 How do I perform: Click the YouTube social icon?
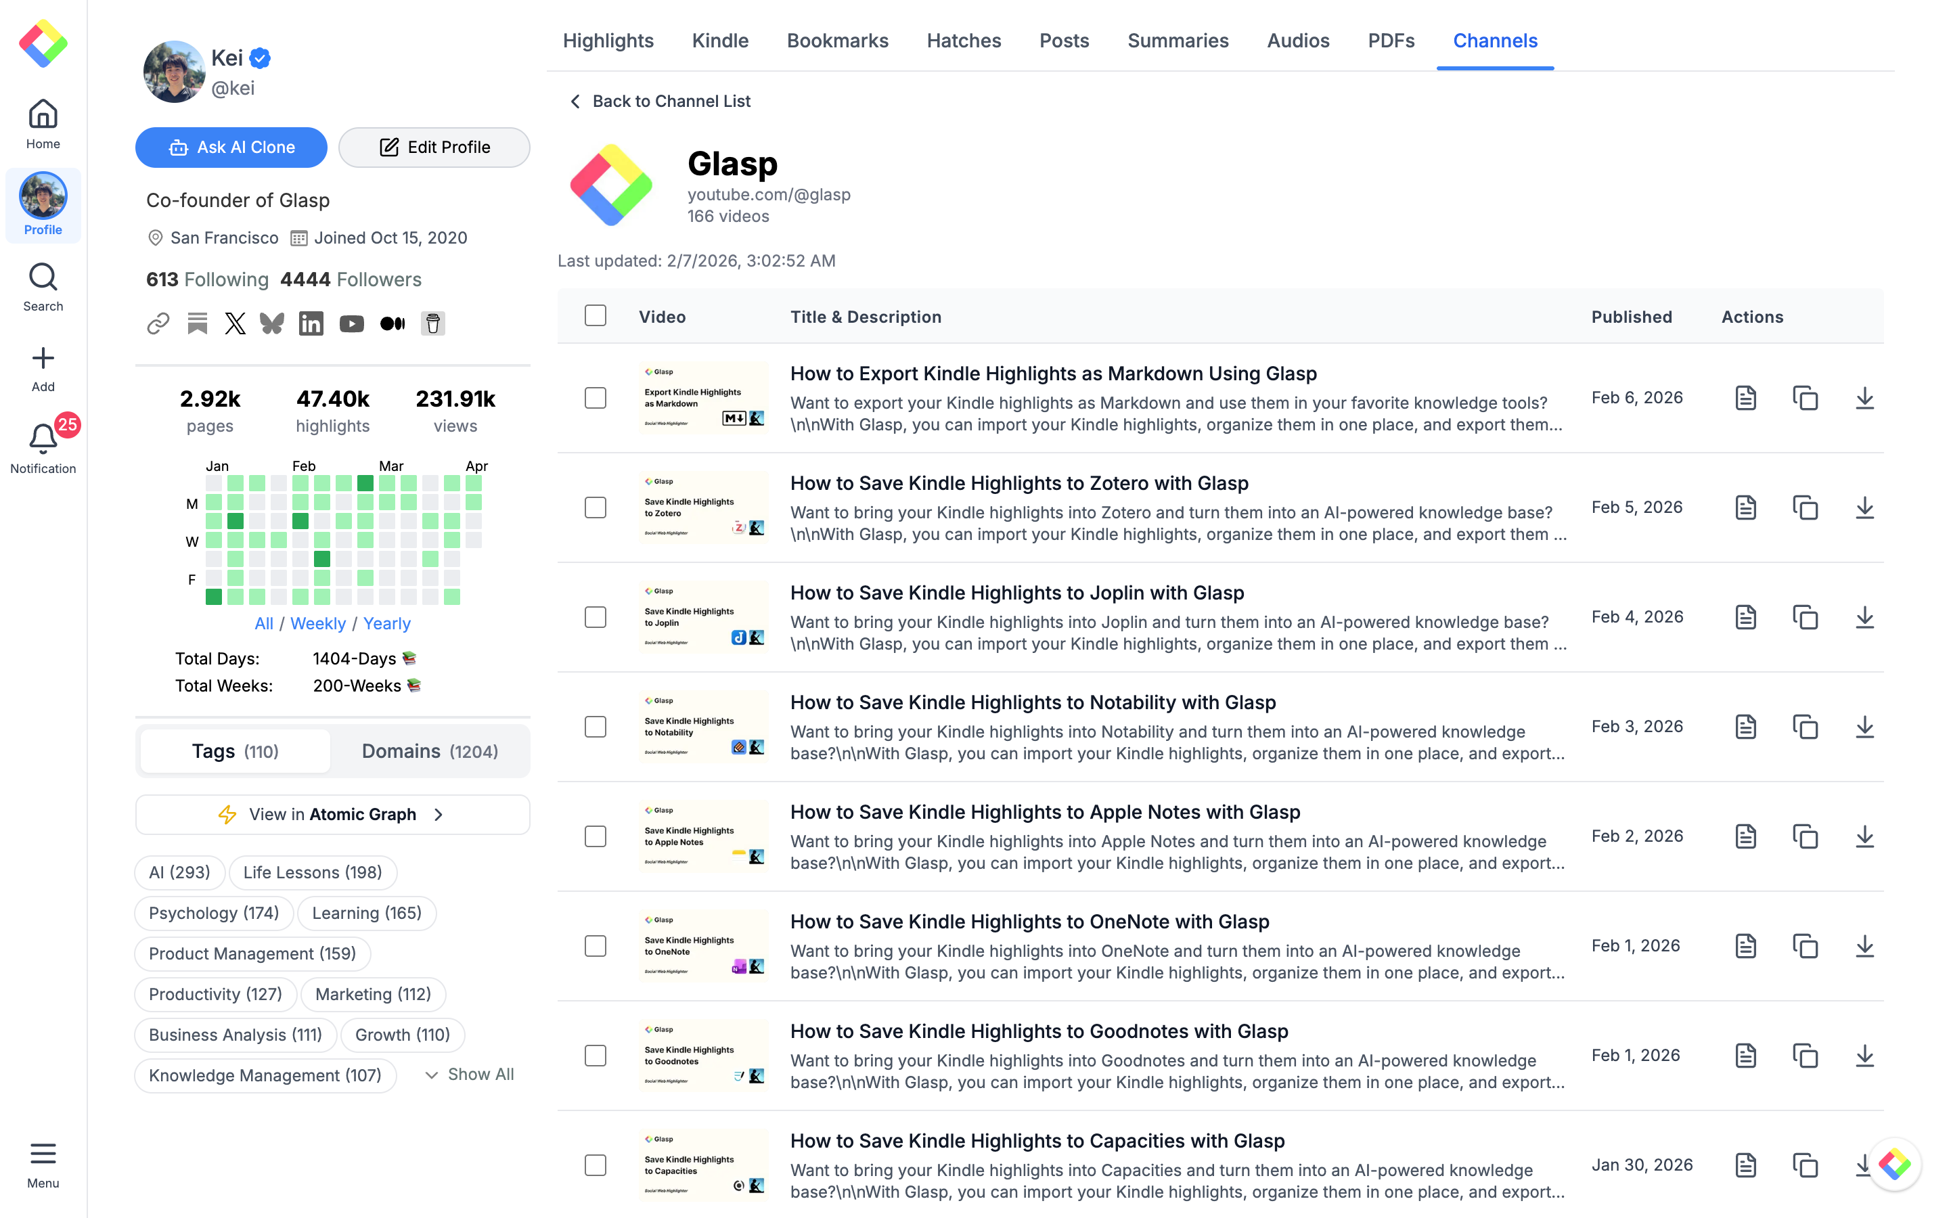tap(351, 324)
